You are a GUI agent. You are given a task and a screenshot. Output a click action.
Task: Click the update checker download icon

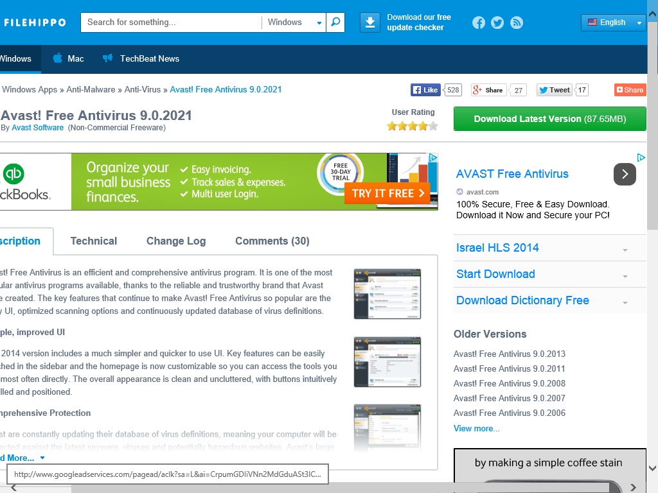[369, 22]
